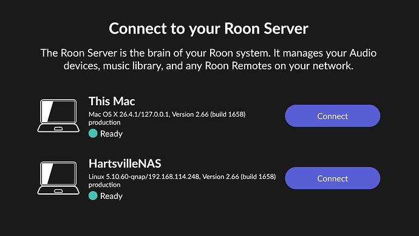Click the 'Connect to your Roon Server' heading
Image resolution: width=419 pixels, height=236 pixels.
pos(208,29)
